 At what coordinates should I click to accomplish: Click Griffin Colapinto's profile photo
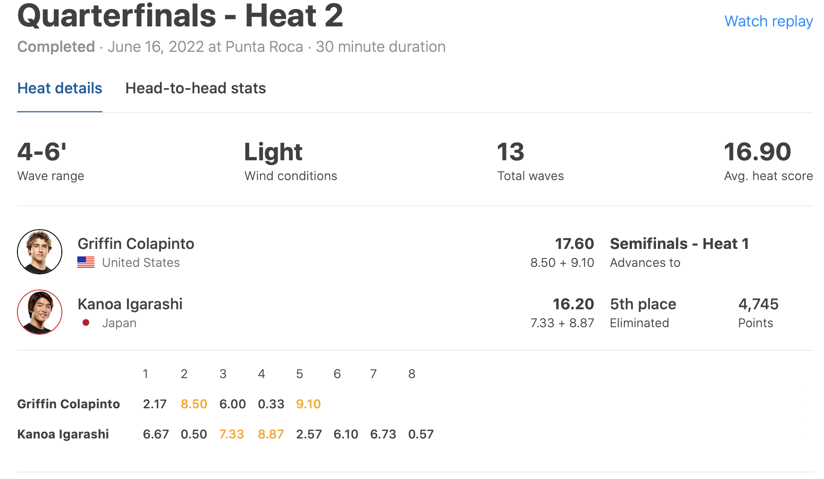(x=40, y=252)
